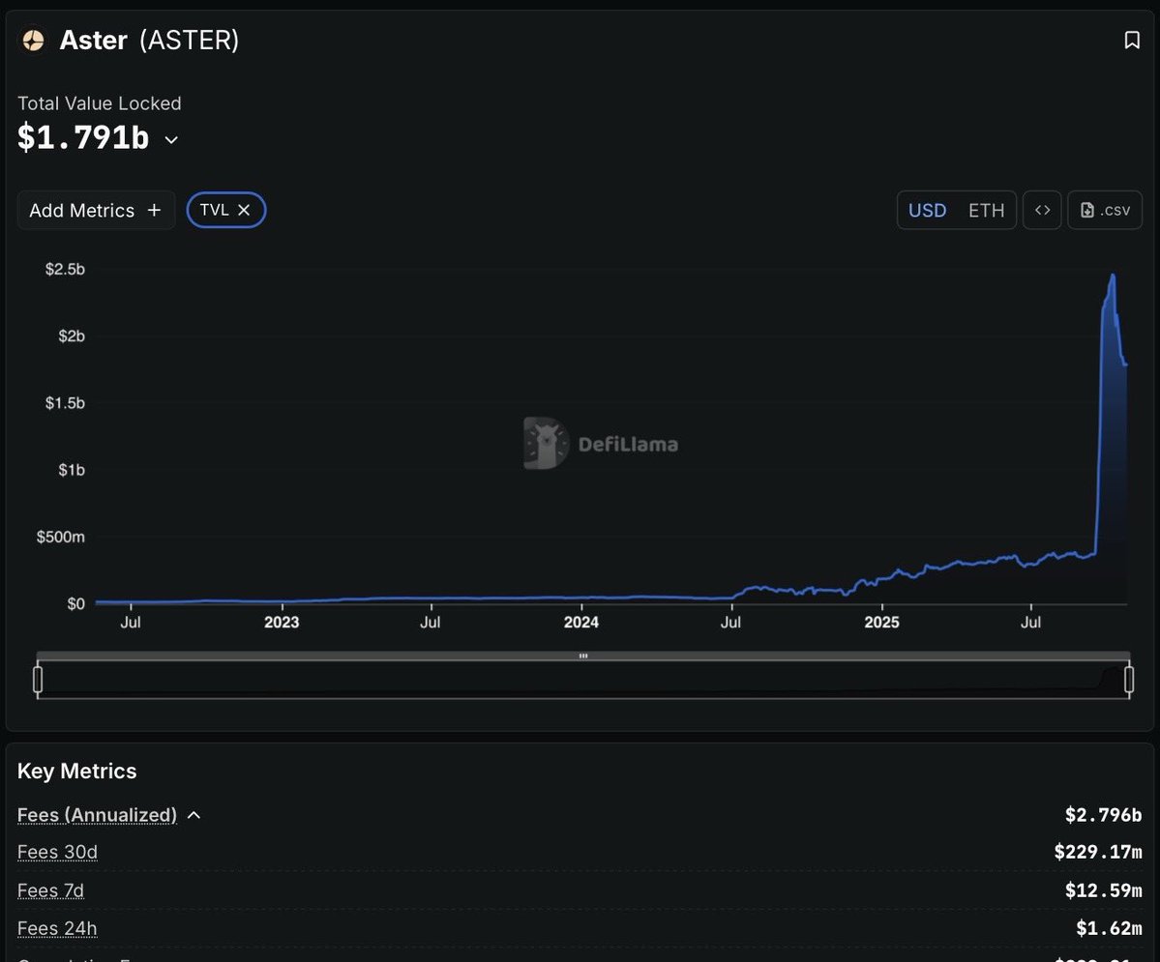Click the $2.5b y-axis label

click(65, 269)
